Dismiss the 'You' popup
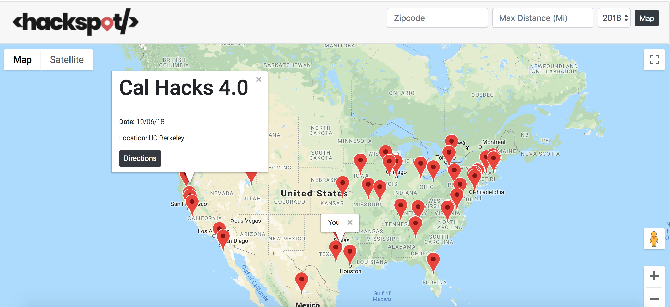 coord(350,222)
